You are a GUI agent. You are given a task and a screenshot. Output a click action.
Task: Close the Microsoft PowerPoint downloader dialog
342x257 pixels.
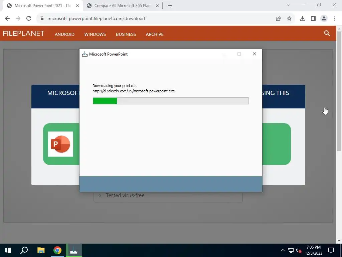[254, 54]
